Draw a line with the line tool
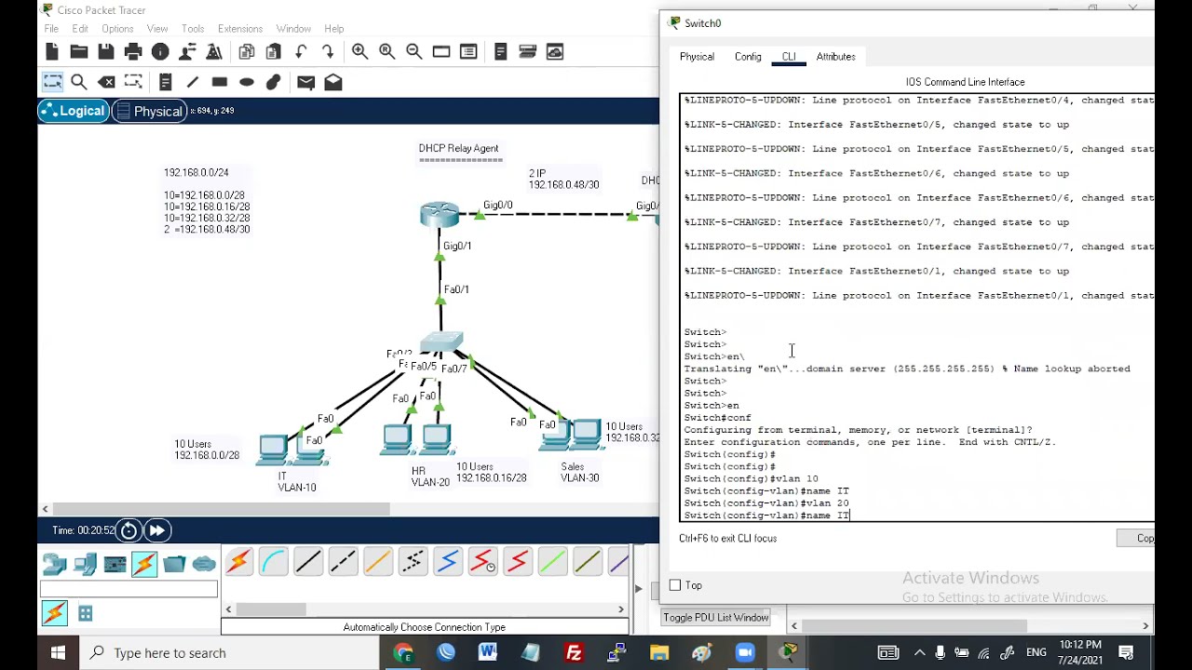 pos(192,83)
